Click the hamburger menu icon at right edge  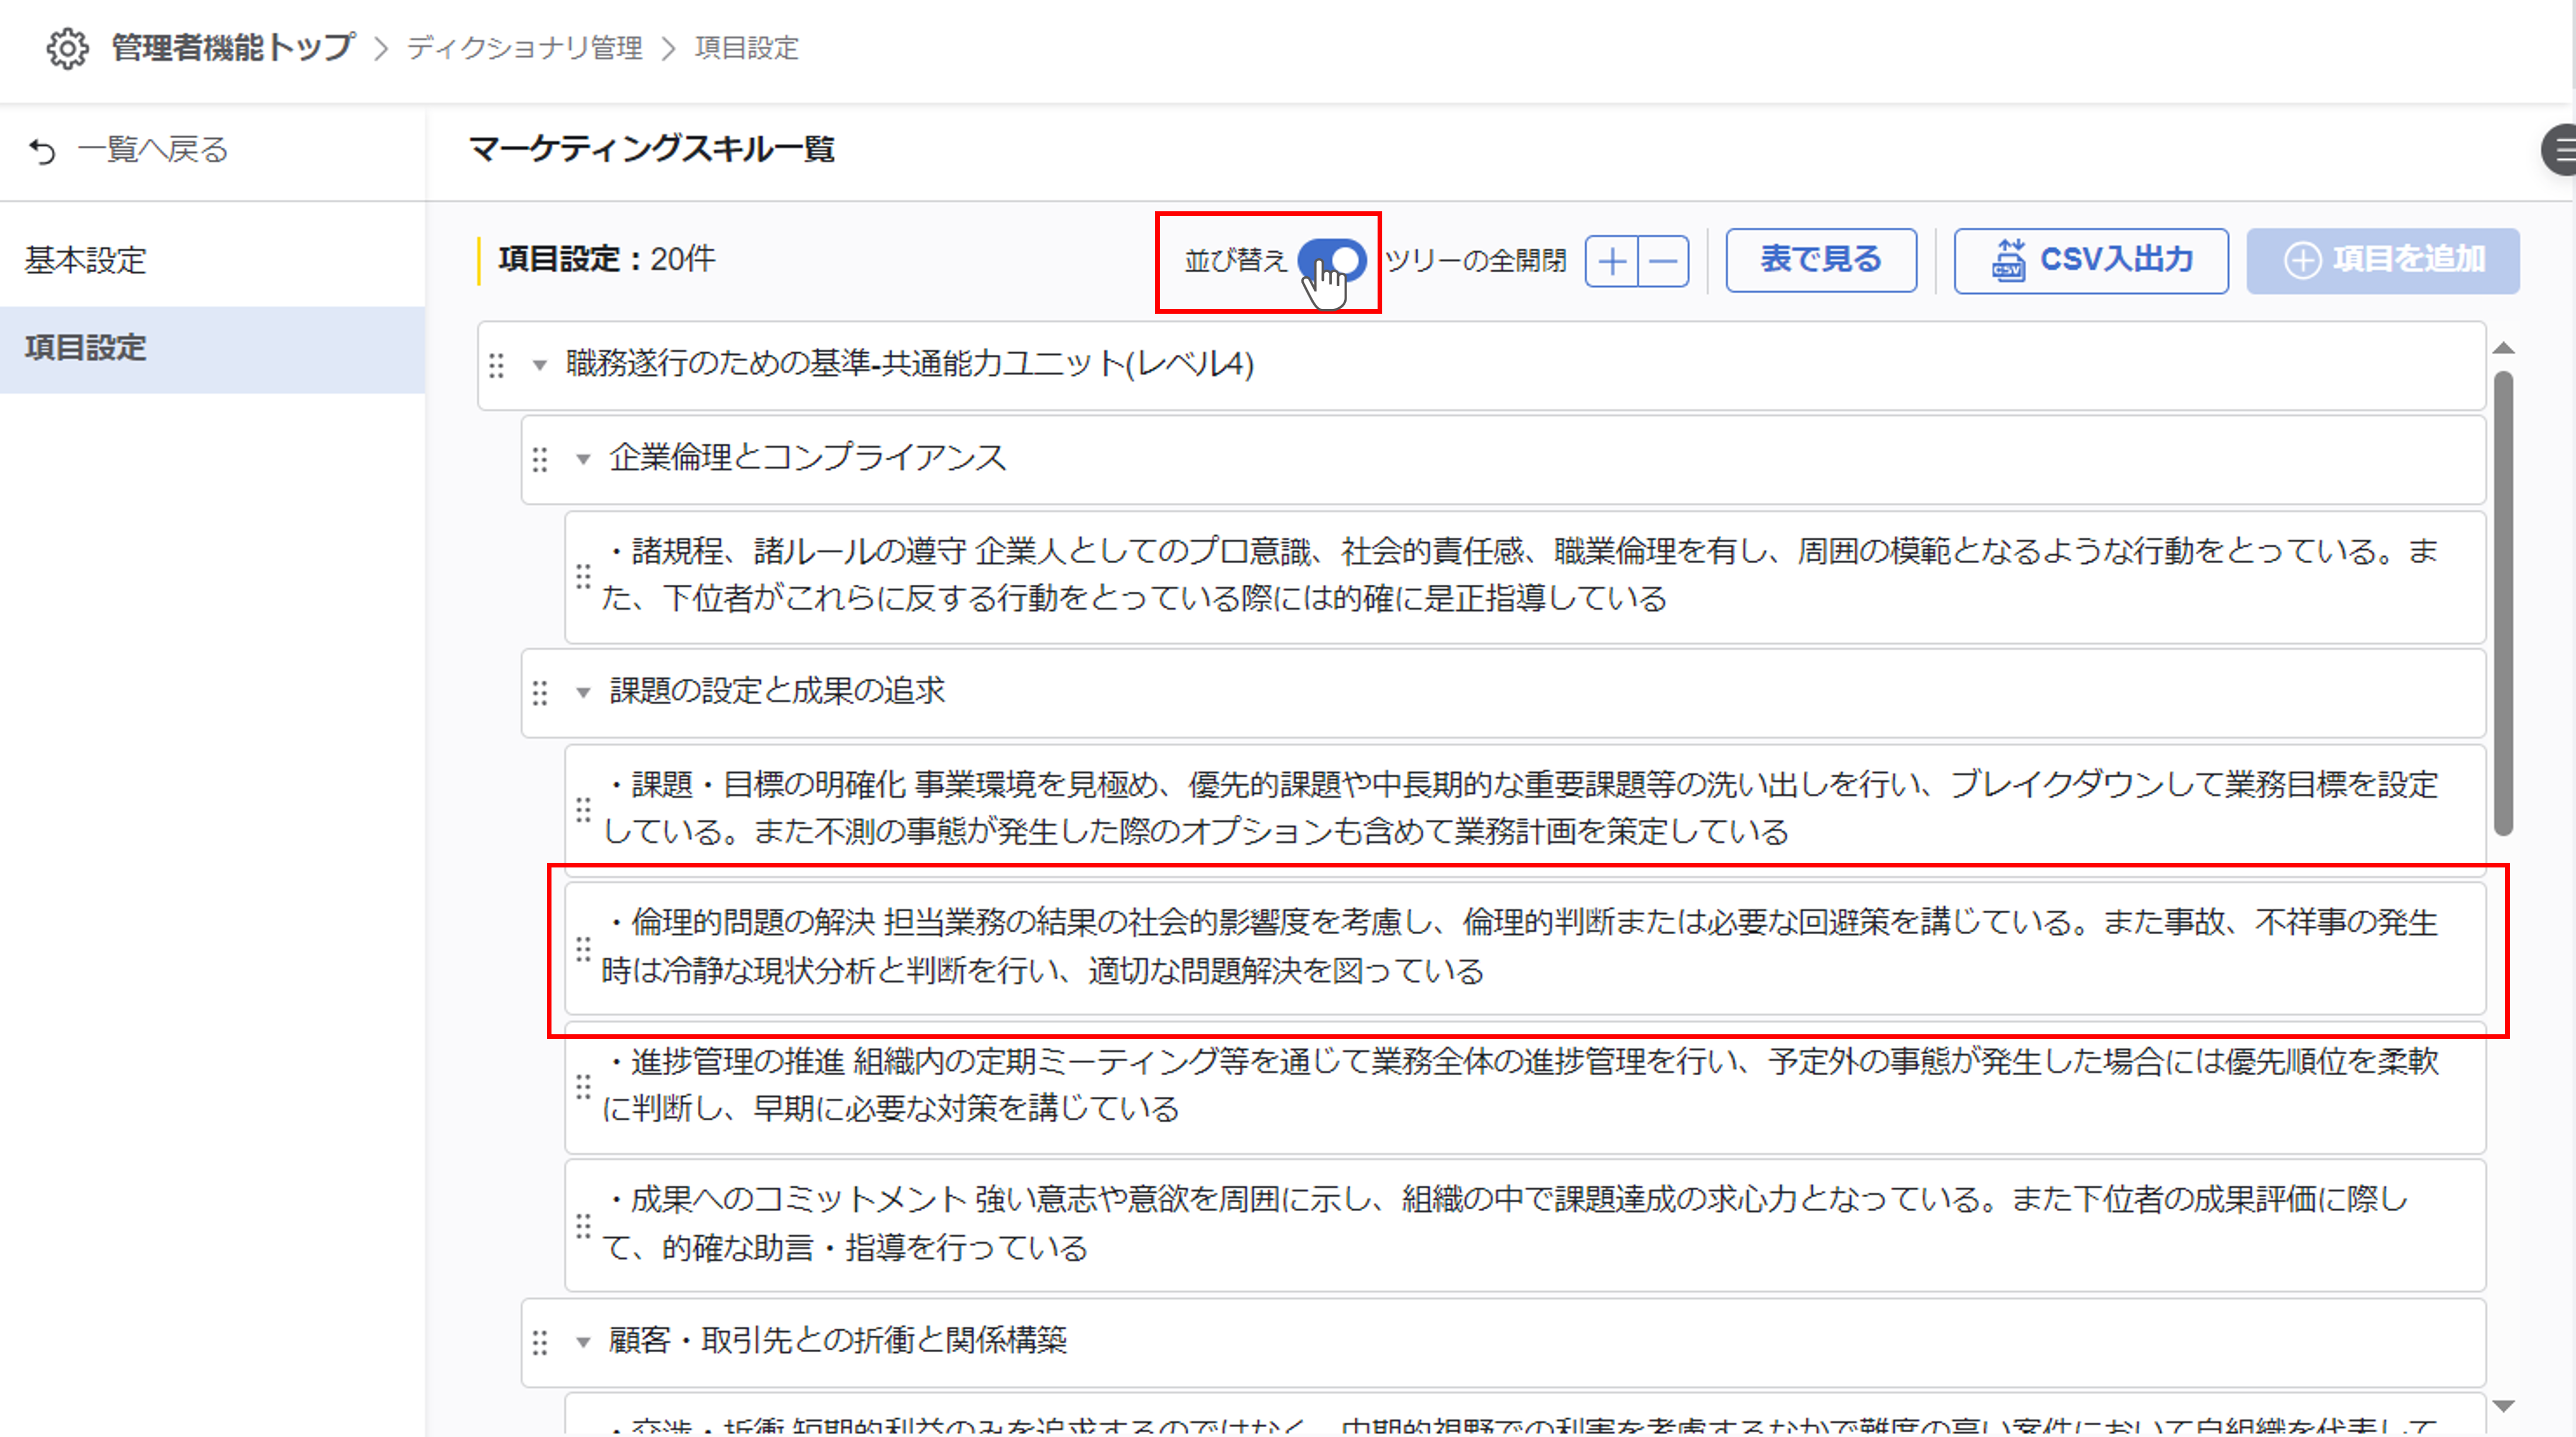click(2562, 151)
